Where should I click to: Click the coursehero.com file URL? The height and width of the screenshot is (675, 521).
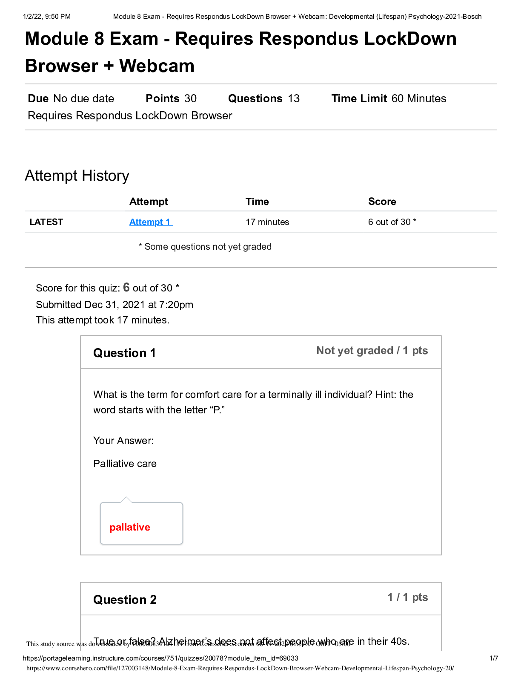240,668
